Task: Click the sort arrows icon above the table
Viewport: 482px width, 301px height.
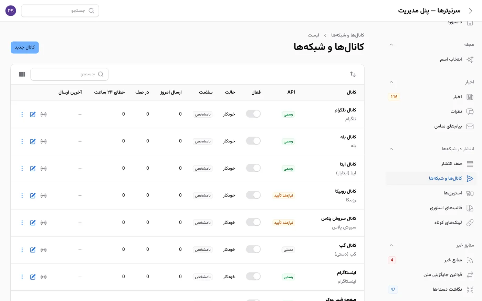Action: [x=353, y=74]
